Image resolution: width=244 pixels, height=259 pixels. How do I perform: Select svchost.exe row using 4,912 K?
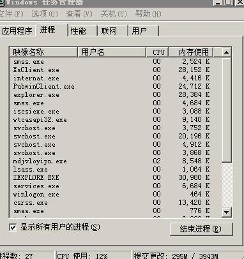[x=115, y=145]
